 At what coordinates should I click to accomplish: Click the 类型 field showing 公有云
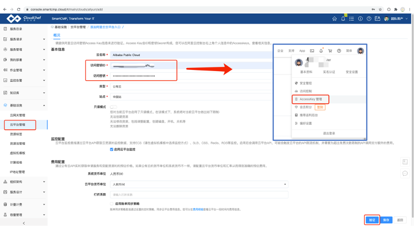[x=191, y=86]
